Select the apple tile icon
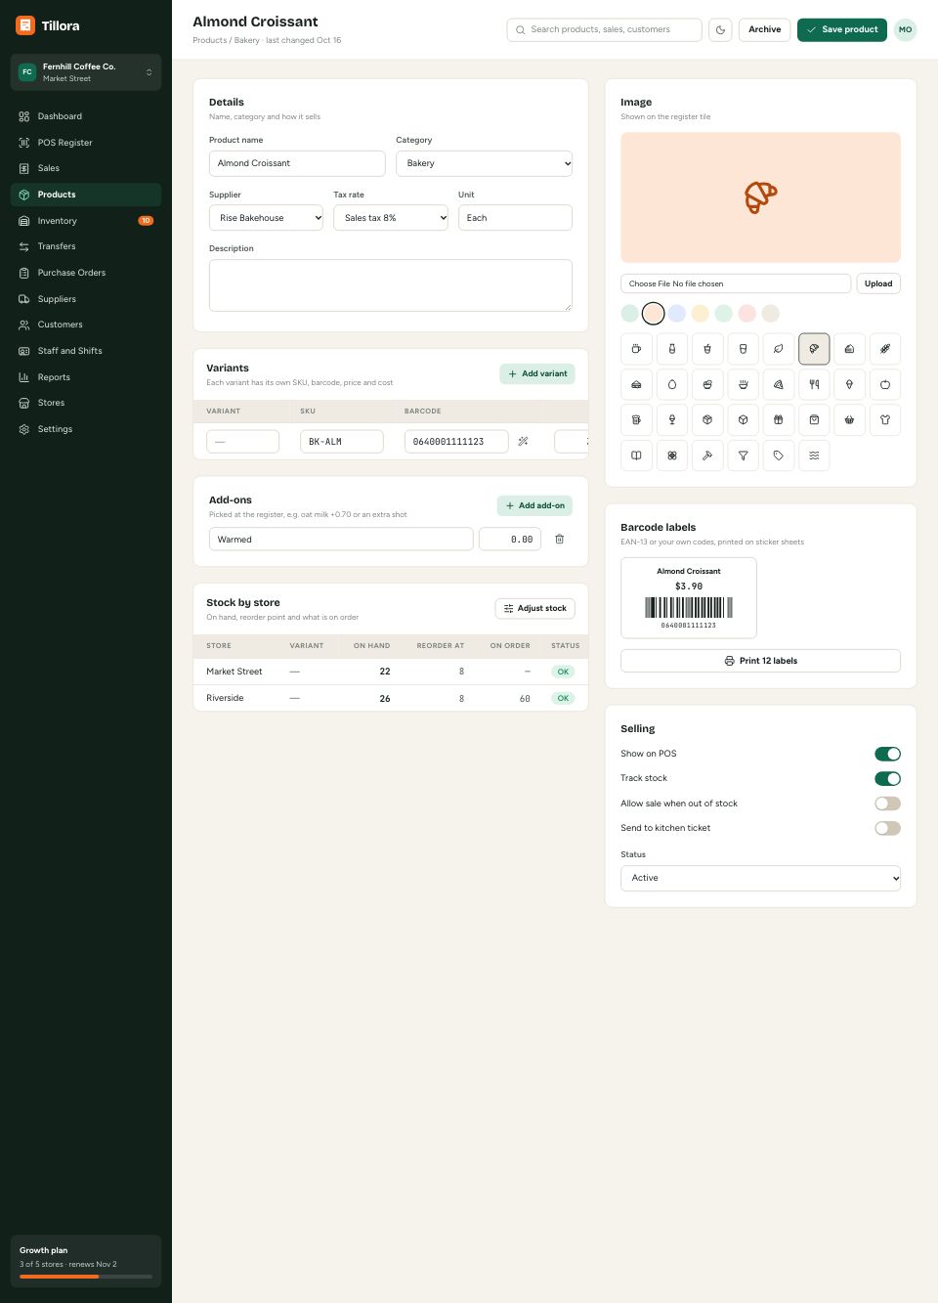The width and height of the screenshot is (938, 1303). point(885,384)
